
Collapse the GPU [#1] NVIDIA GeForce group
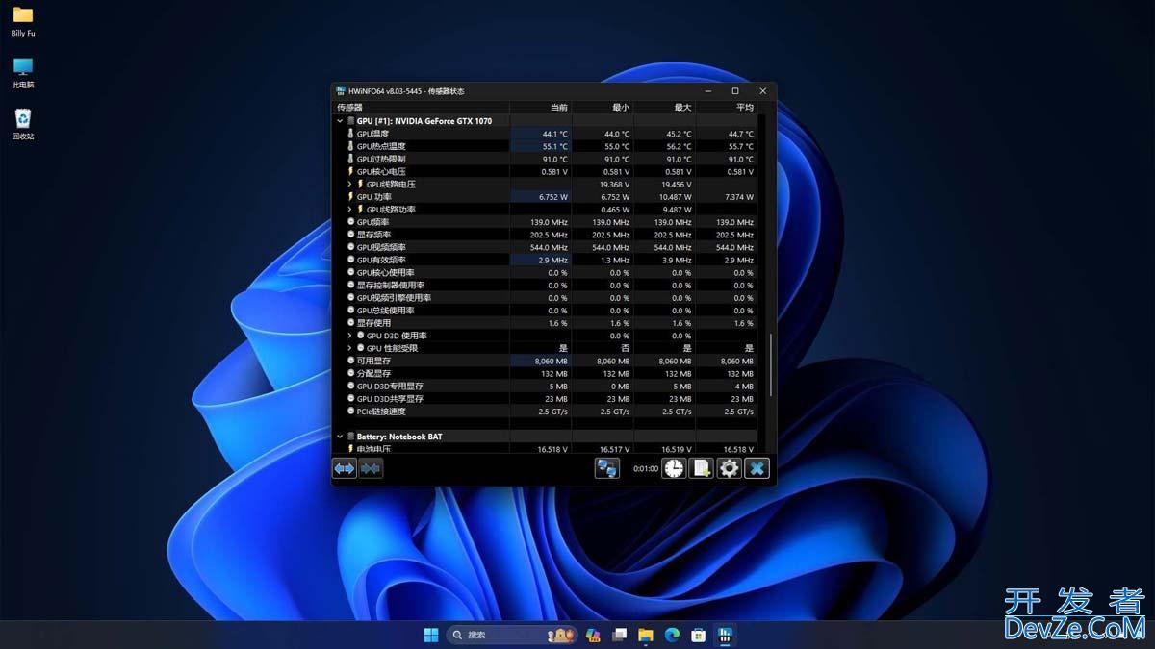(x=340, y=121)
